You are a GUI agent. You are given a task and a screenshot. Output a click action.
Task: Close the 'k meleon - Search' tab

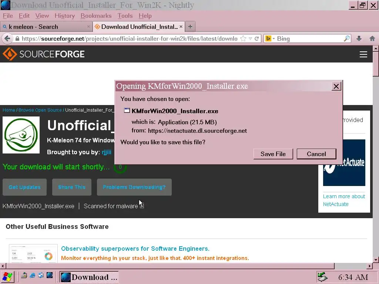click(x=88, y=27)
